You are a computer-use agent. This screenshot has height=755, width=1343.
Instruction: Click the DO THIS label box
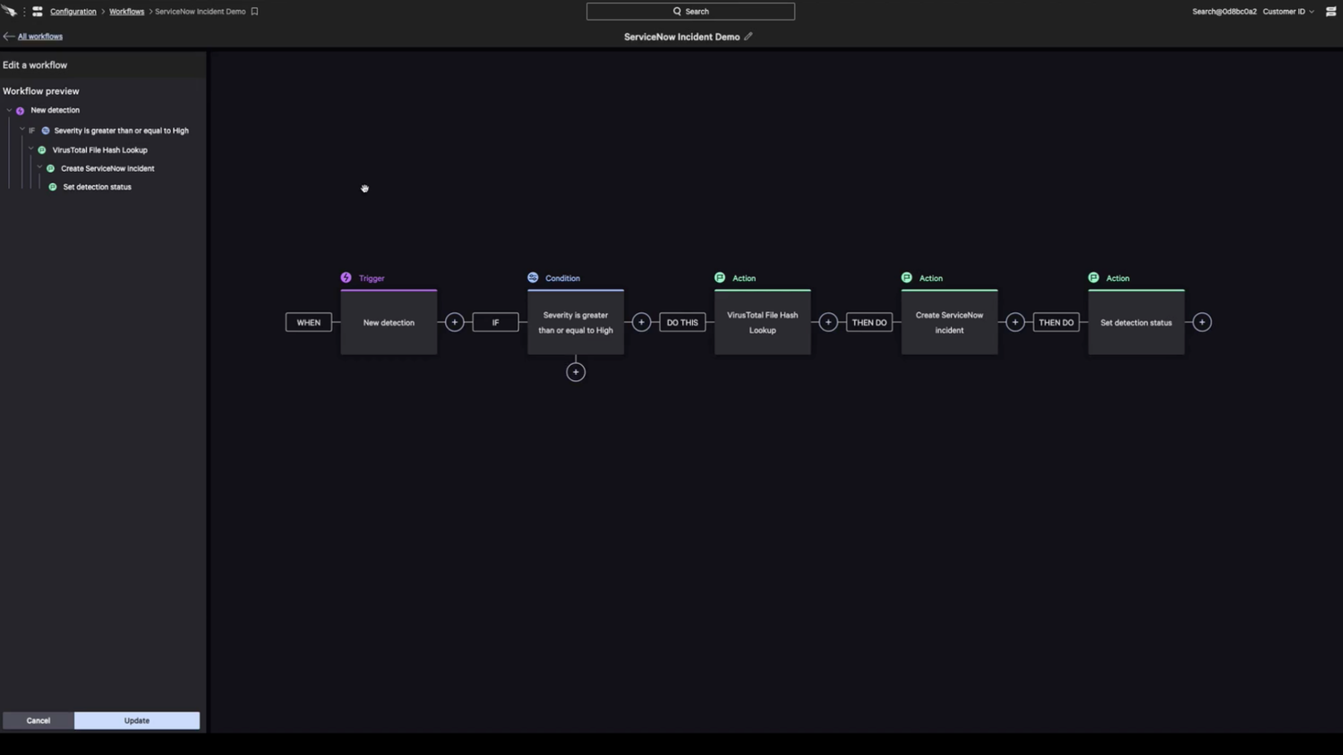pos(682,322)
